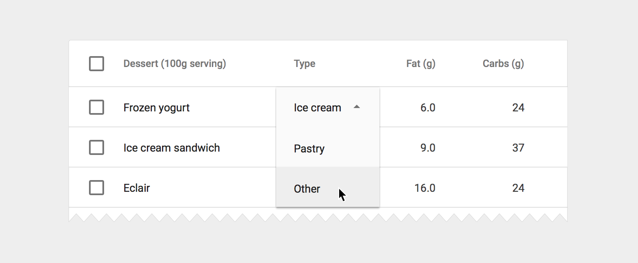638x263 pixels.
Task: Click the 37 carbs value cell
Action: tap(518, 148)
